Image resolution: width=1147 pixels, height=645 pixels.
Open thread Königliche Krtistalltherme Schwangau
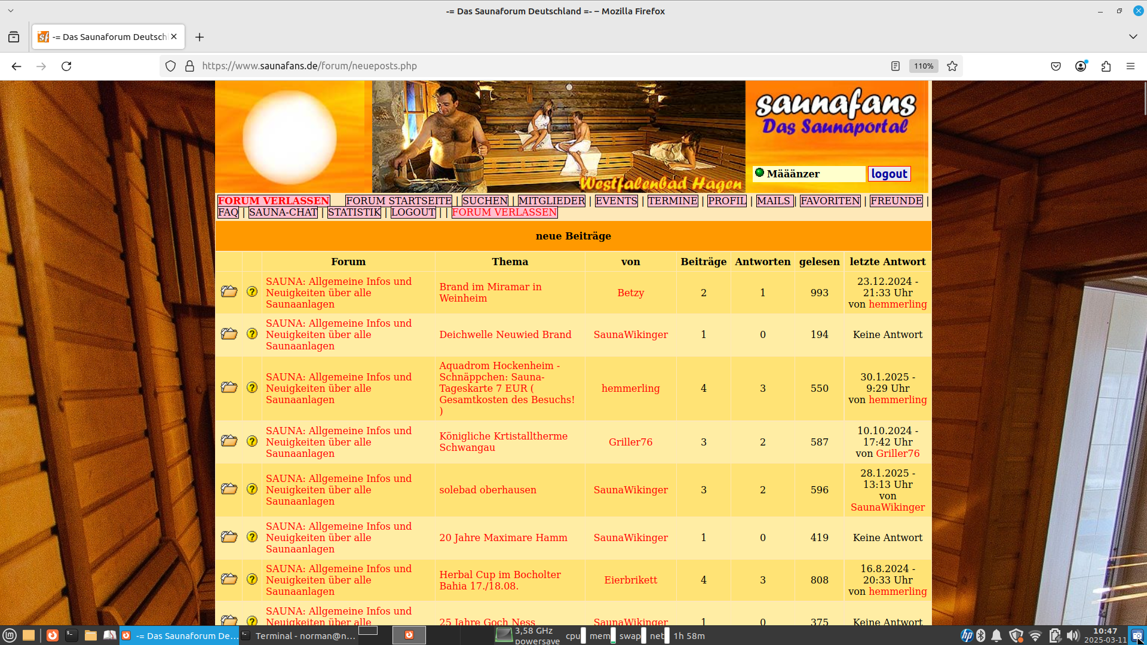click(504, 442)
